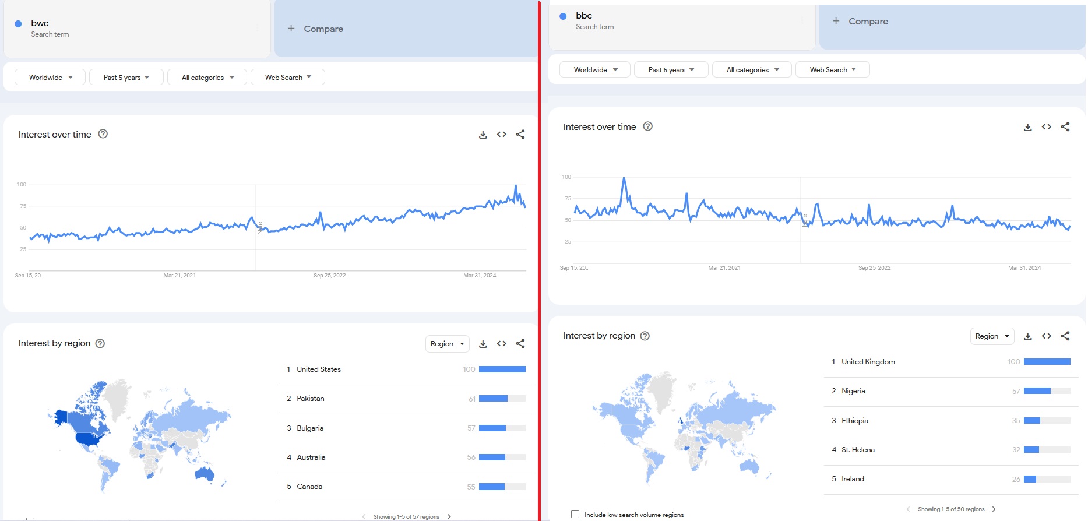Open Web Search dropdown for bwc

click(288, 77)
